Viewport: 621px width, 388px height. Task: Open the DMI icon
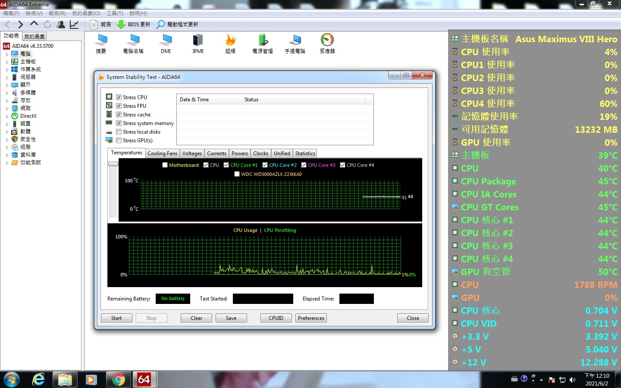click(x=166, y=44)
